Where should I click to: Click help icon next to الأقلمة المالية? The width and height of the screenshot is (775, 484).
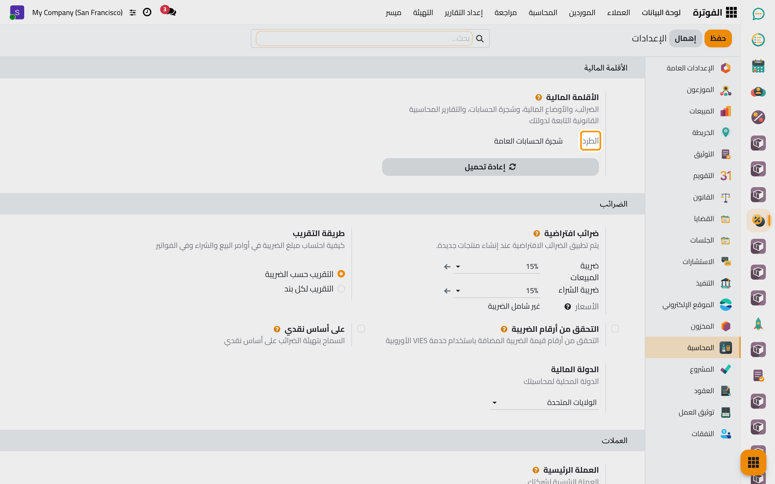click(x=538, y=98)
